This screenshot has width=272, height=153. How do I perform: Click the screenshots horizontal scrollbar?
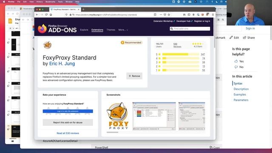pos(112,132)
